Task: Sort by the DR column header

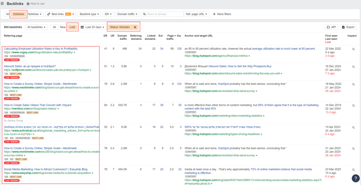Action: coord(105,36)
